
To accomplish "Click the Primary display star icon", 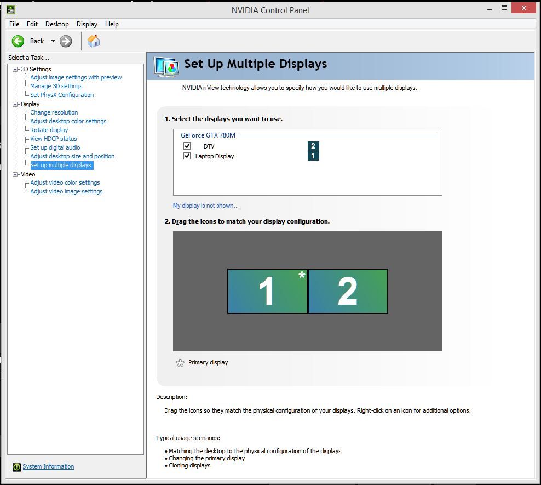I will click(180, 362).
